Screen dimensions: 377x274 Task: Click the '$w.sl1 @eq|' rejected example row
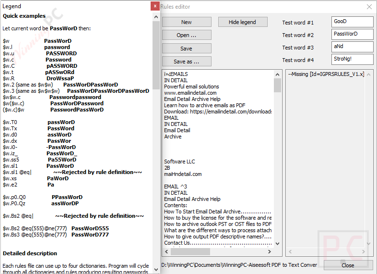[72, 172]
